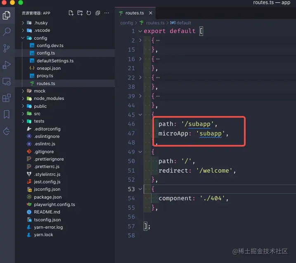Open yarn.lock file

click(65, 235)
